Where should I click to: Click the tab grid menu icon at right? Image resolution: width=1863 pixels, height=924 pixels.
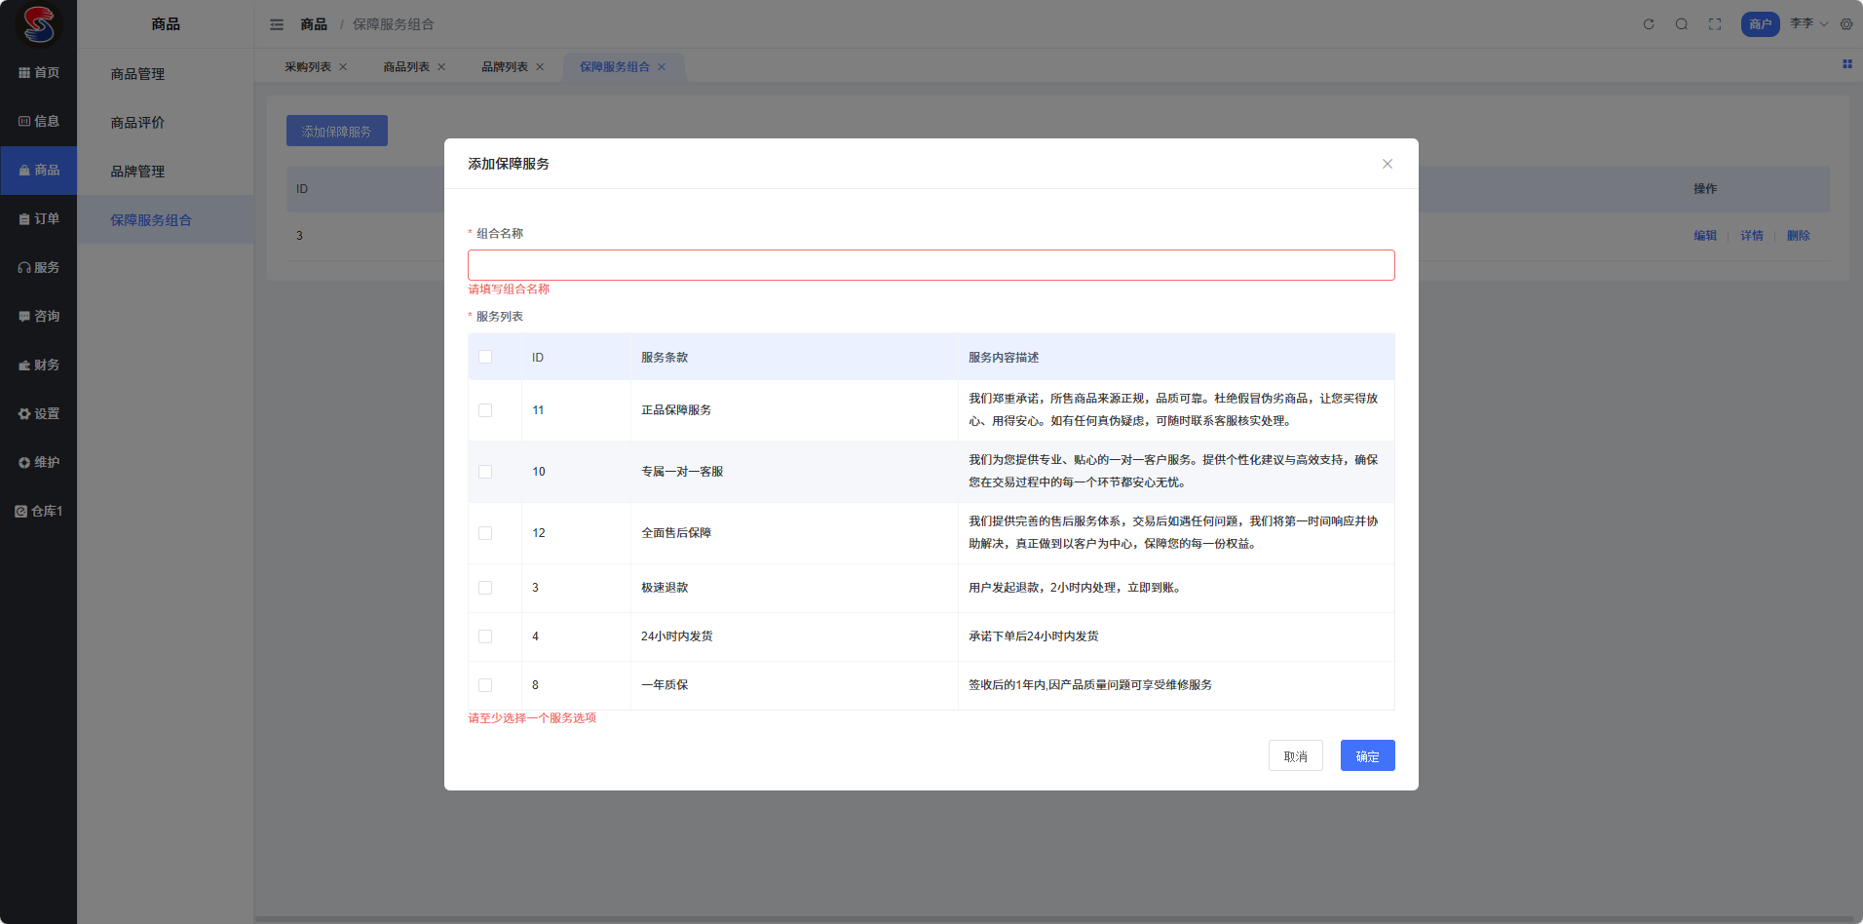(x=1846, y=64)
